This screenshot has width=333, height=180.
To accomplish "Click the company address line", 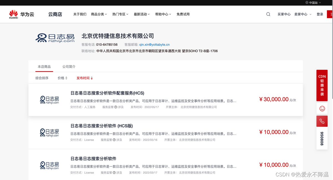I will coord(150,51).
